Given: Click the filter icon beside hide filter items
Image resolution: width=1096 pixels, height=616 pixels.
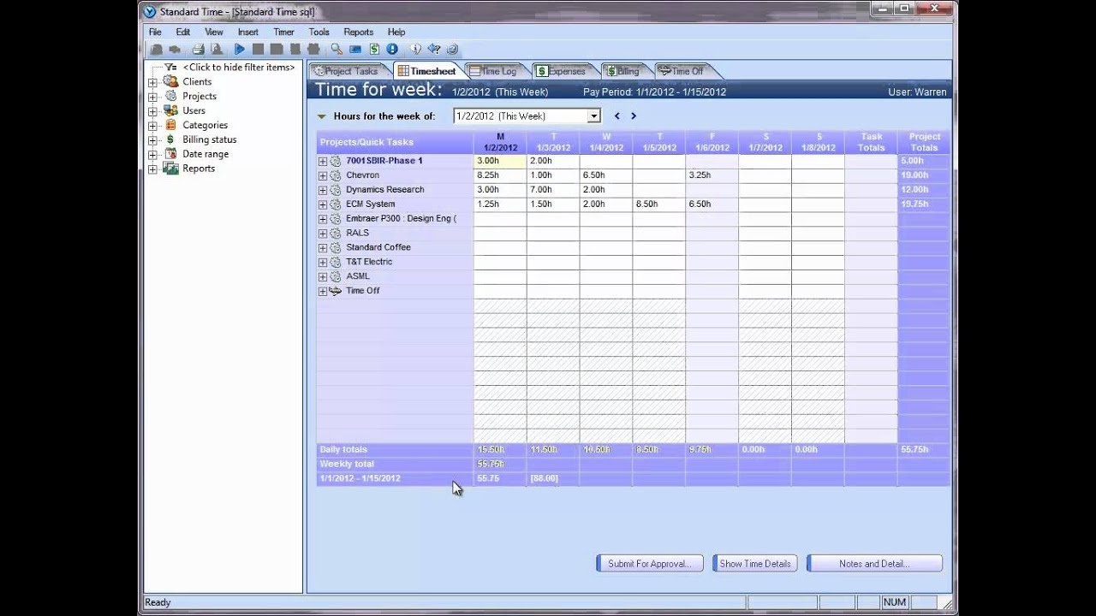Looking at the screenshot, I should 171,67.
